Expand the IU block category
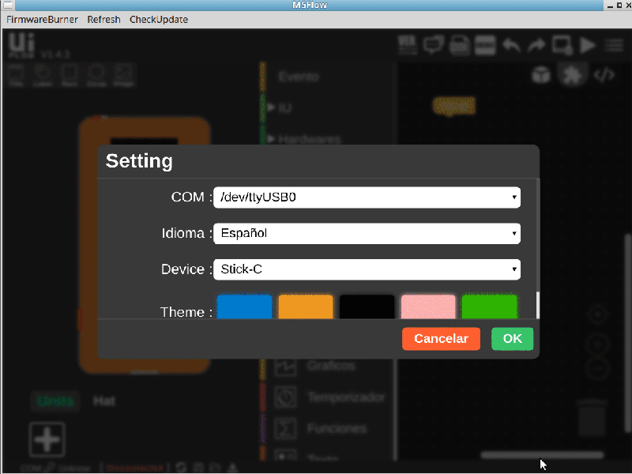This screenshot has width=632, height=474. click(284, 108)
